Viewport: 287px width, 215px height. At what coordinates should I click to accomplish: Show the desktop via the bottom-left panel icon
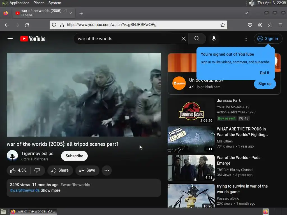3,212
